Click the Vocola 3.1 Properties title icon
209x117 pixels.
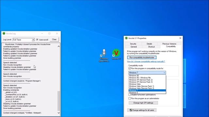point(126,38)
